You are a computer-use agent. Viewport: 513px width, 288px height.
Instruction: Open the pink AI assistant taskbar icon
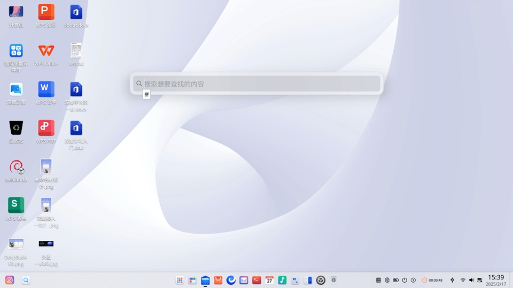pos(10,280)
